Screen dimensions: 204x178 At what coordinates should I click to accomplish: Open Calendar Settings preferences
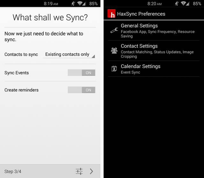[x=154, y=69]
